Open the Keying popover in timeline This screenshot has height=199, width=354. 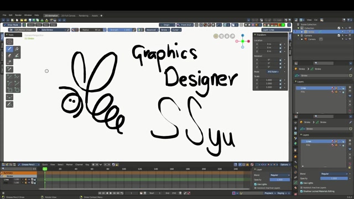coord(282,193)
